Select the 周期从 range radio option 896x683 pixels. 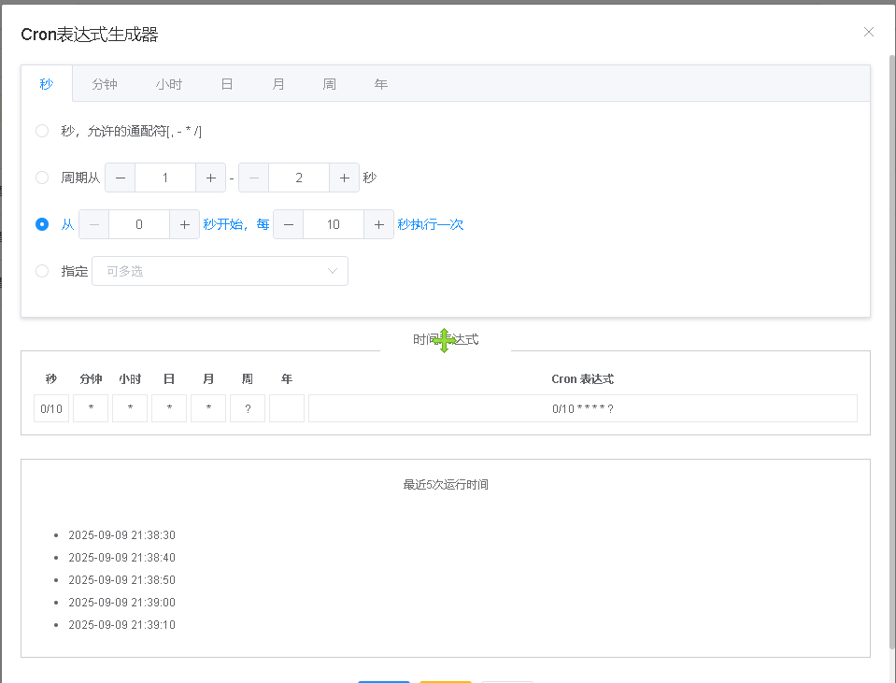coord(42,178)
